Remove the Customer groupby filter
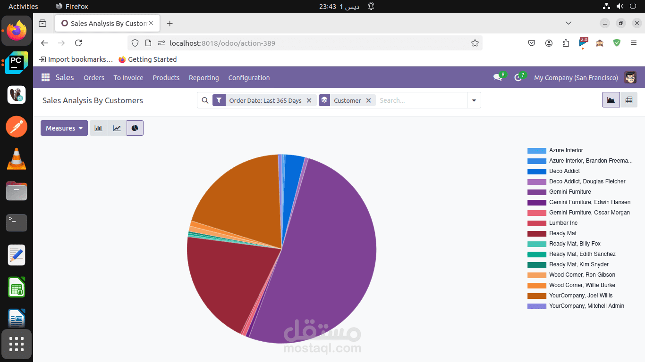The width and height of the screenshot is (645, 362). pyautogui.click(x=369, y=100)
